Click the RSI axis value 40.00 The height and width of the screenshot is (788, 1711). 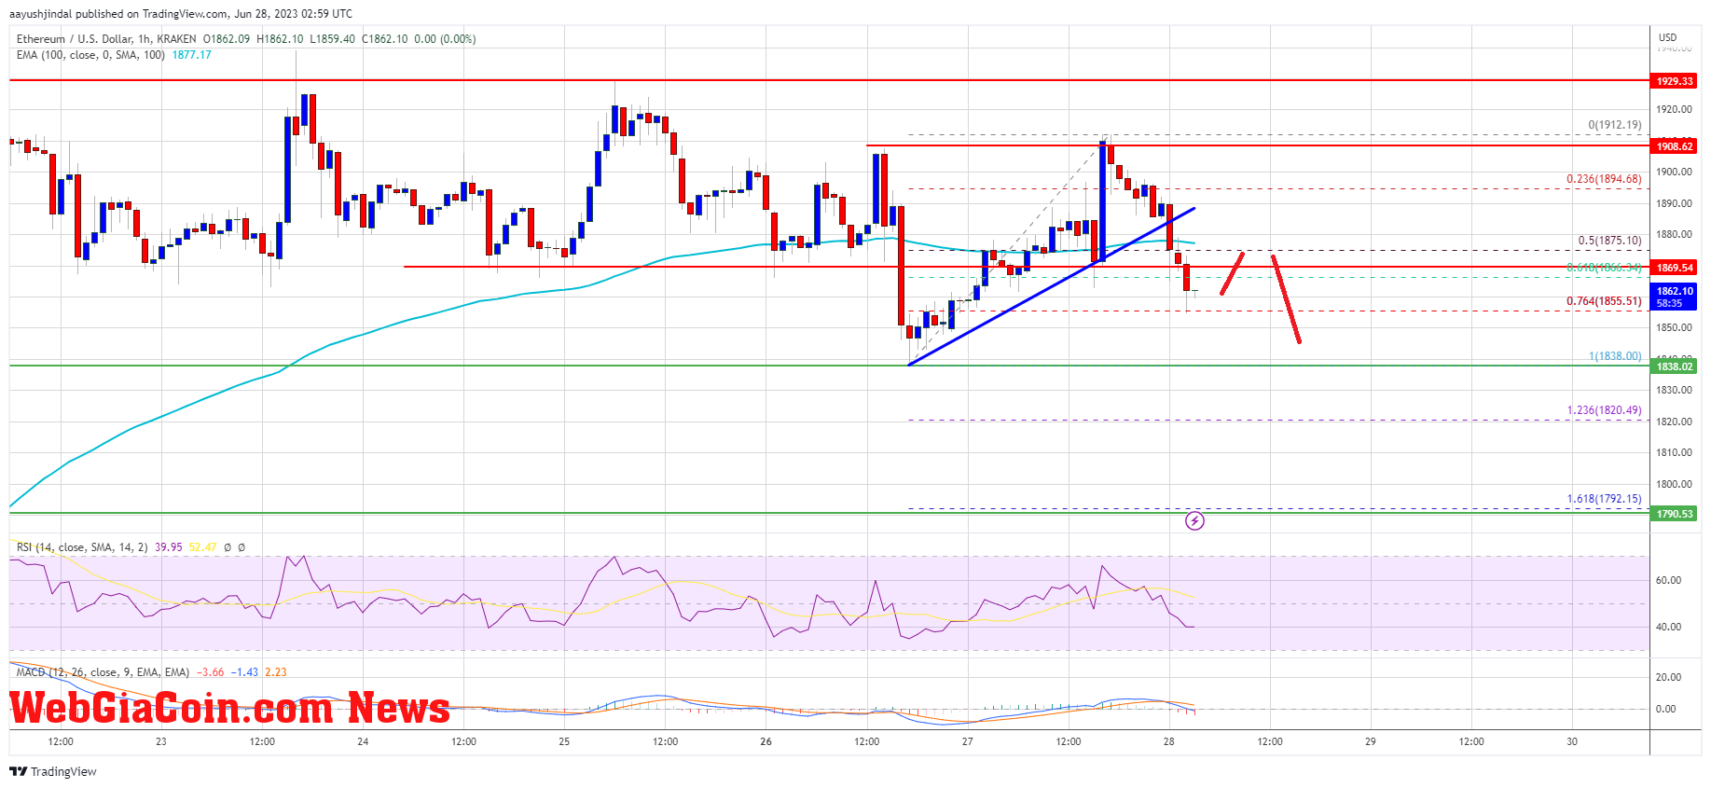pyautogui.click(x=1669, y=627)
